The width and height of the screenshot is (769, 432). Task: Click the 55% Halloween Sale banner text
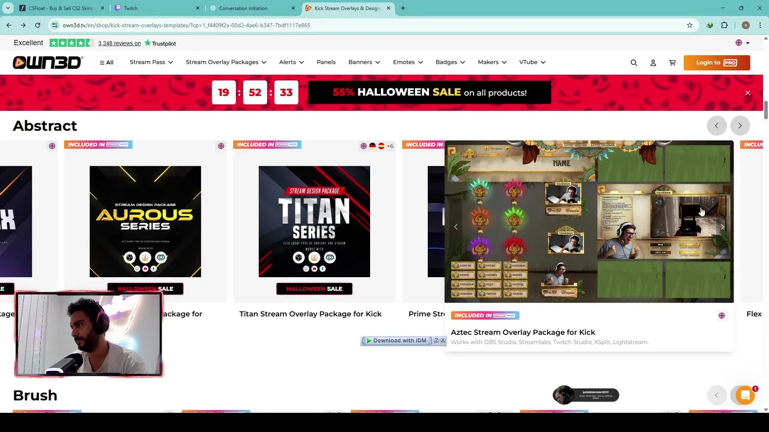(x=430, y=92)
